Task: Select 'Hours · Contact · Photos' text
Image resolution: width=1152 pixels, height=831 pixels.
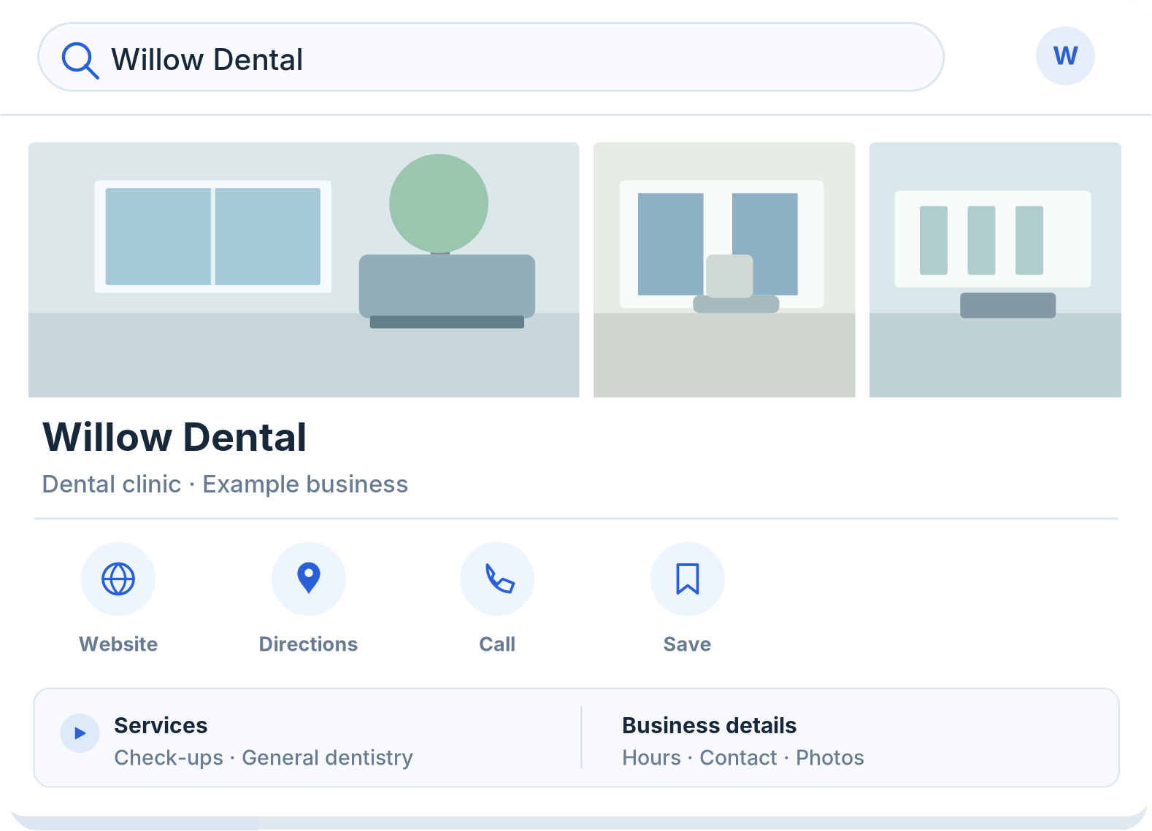Action: (743, 758)
